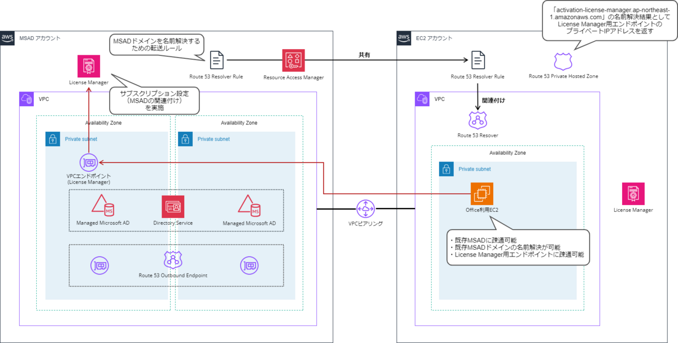678x343 pixels.
Task: Click lock icon of the EC2 account Private subnet
Action: pyautogui.click(x=446, y=168)
